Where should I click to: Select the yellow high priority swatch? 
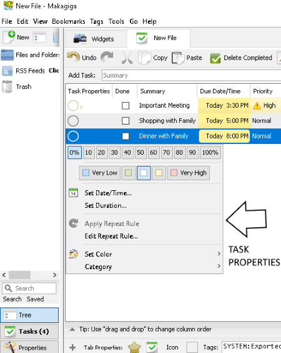pos(159,173)
